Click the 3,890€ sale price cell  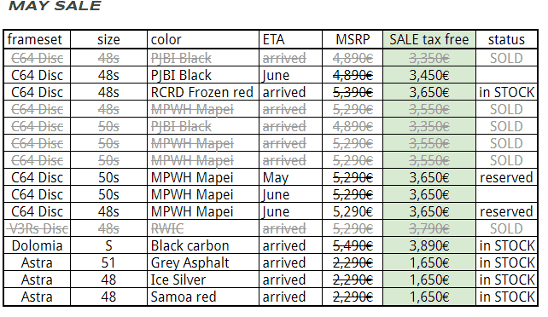coord(429,246)
